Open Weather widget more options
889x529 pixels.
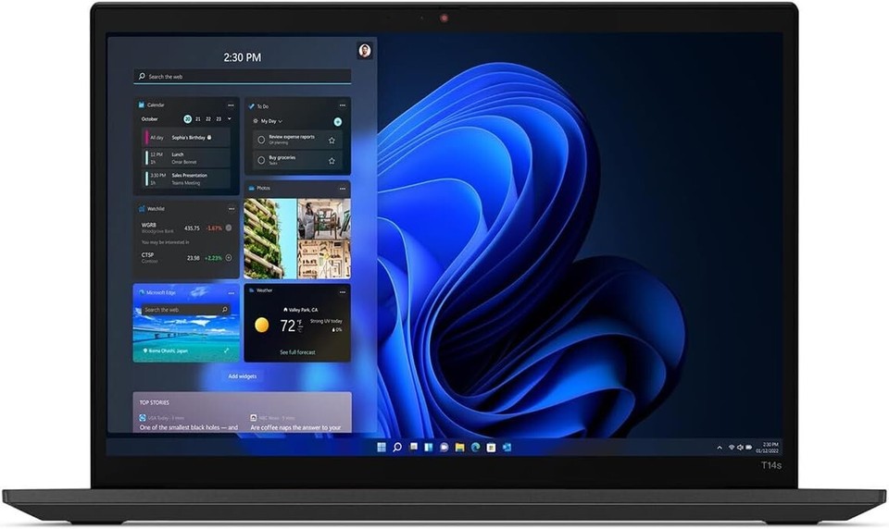(x=343, y=292)
